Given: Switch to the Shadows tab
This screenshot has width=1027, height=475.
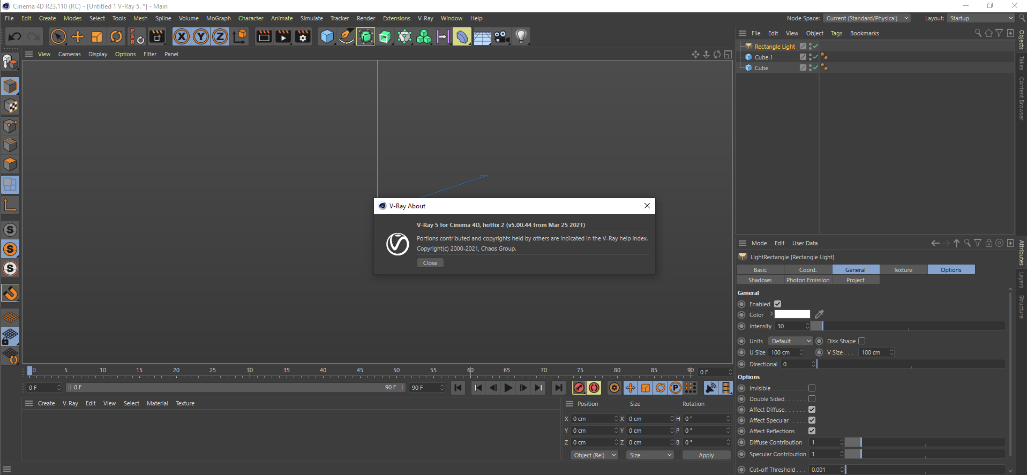Looking at the screenshot, I should click(760, 280).
